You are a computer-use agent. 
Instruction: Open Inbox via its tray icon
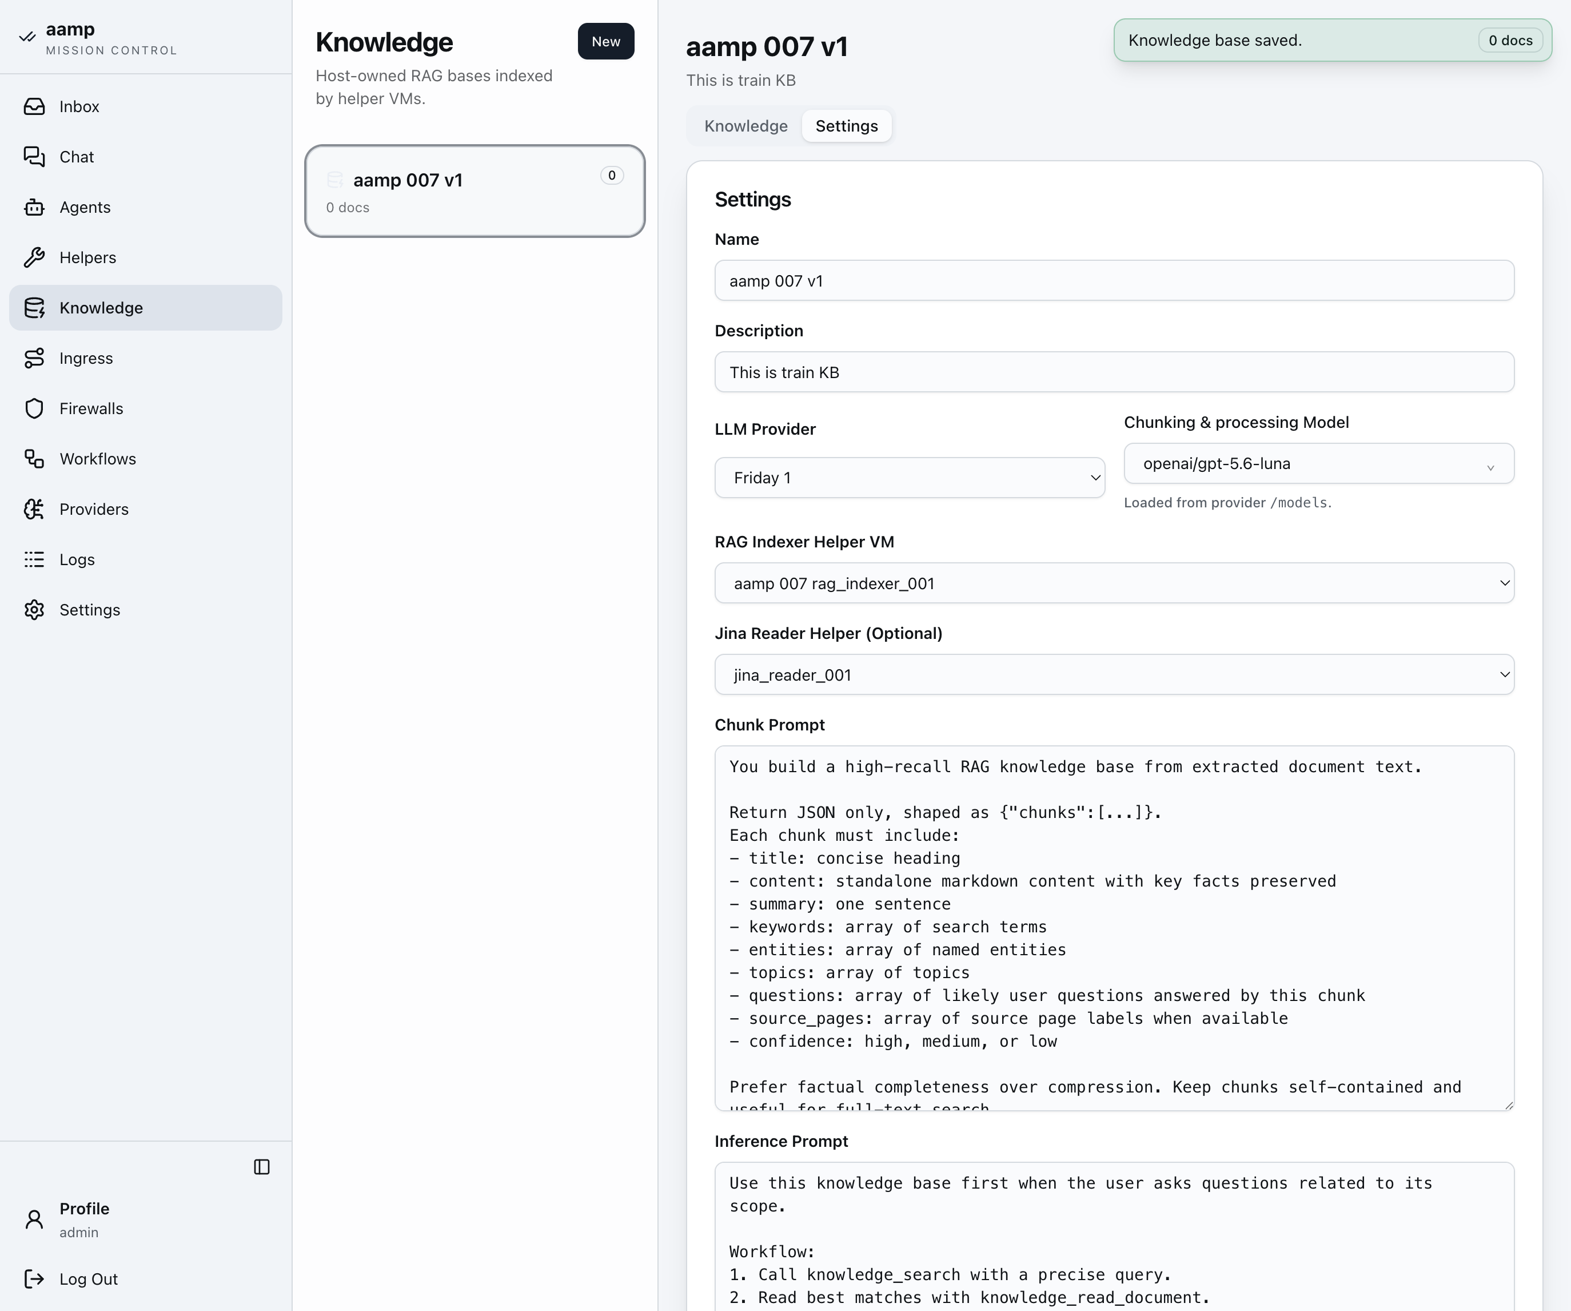[x=34, y=106]
